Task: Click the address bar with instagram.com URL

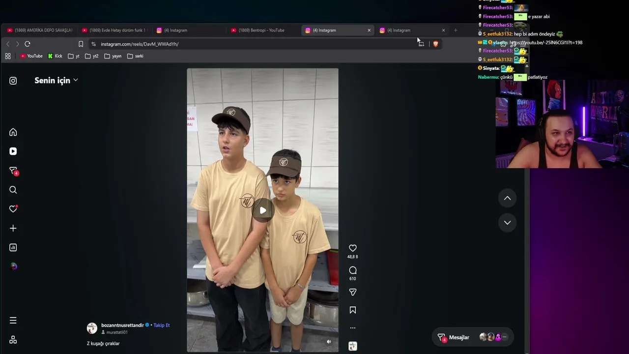Action: click(x=256, y=44)
